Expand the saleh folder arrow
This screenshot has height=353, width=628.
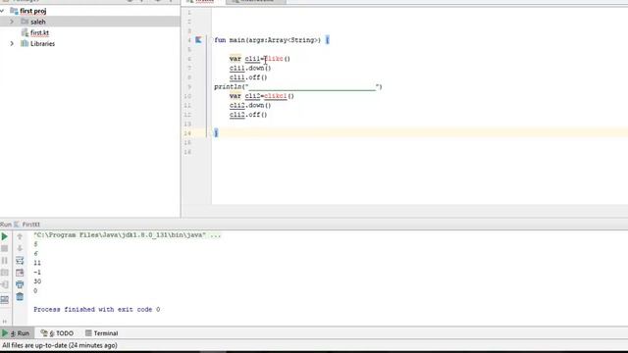(12, 22)
